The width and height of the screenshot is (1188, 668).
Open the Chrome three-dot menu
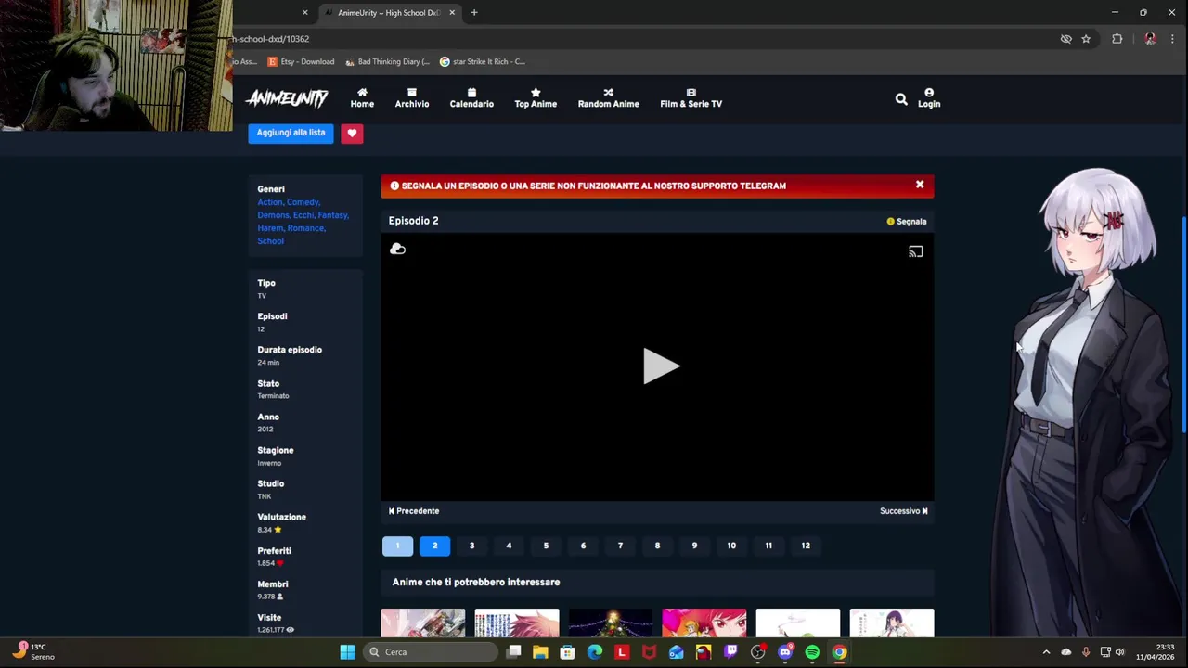[x=1172, y=39]
